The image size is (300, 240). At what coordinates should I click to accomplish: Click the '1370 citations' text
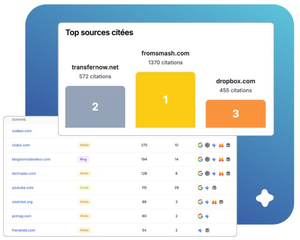pyautogui.click(x=165, y=63)
